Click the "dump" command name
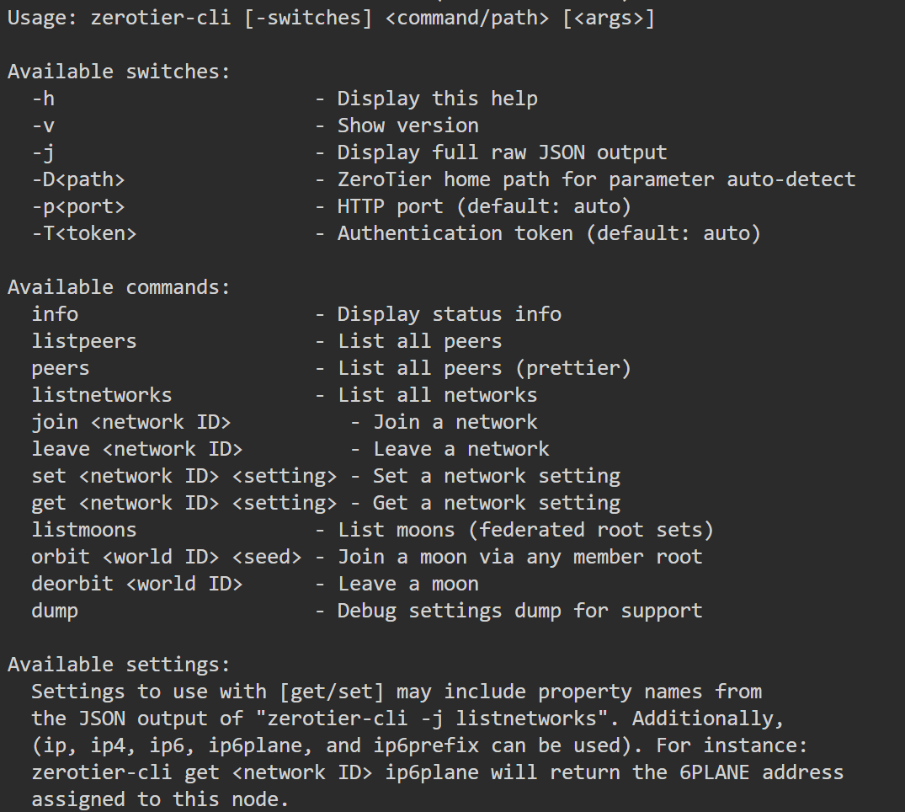The image size is (905, 812). point(55,611)
